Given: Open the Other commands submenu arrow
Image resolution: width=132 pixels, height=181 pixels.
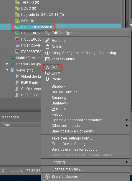Looking at the screenshot, I should tap(127, 125).
